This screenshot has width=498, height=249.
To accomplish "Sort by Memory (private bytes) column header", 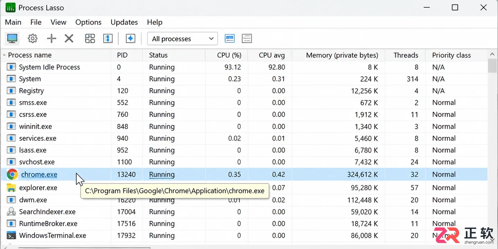I will click(338, 55).
